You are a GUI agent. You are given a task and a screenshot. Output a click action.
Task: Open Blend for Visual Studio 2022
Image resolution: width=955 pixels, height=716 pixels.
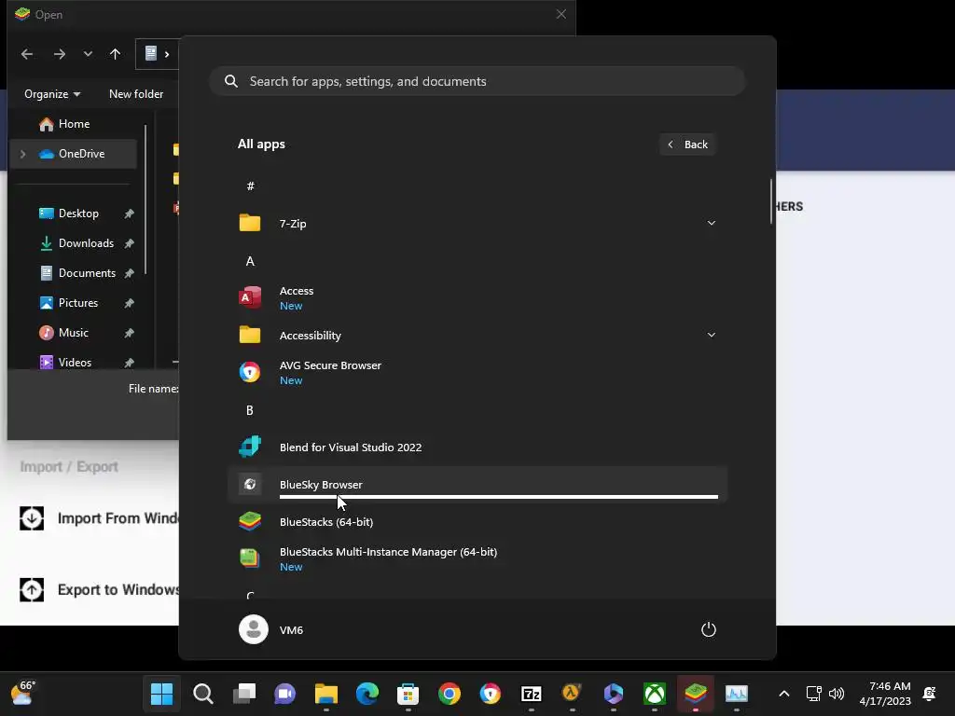pyautogui.click(x=477, y=447)
